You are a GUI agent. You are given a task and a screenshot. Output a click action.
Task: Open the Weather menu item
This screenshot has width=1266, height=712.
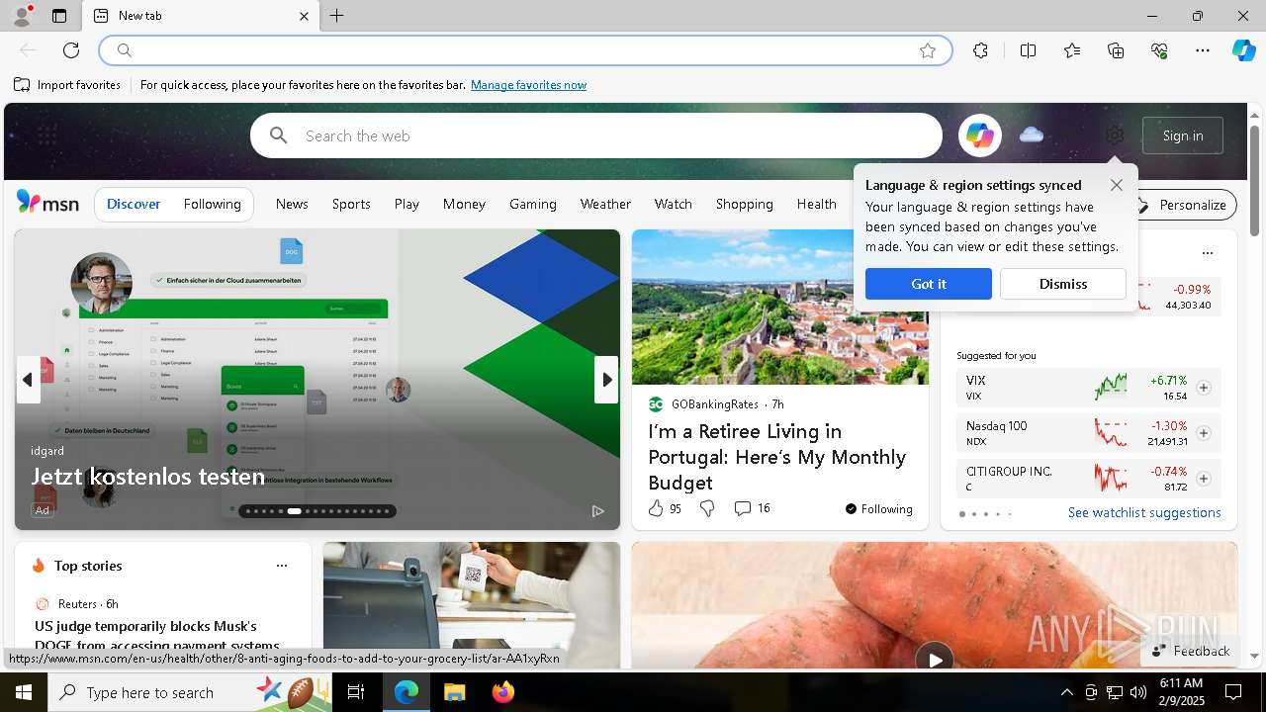click(605, 204)
